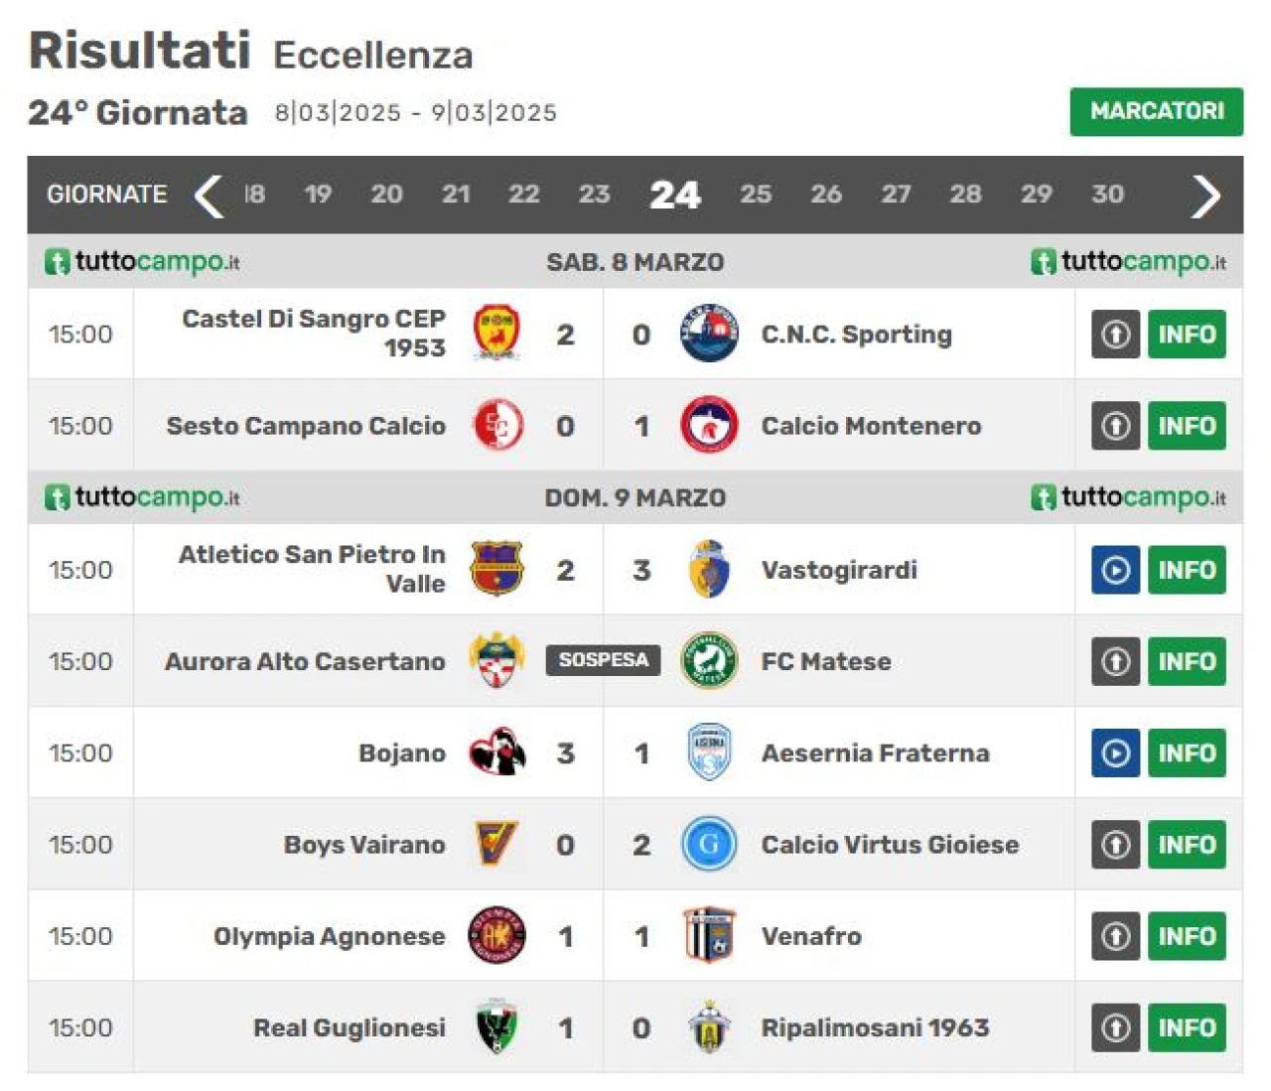1271x1091 pixels.
Task: Go to previous giornate with left chevron
Action: pyautogui.click(x=209, y=196)
